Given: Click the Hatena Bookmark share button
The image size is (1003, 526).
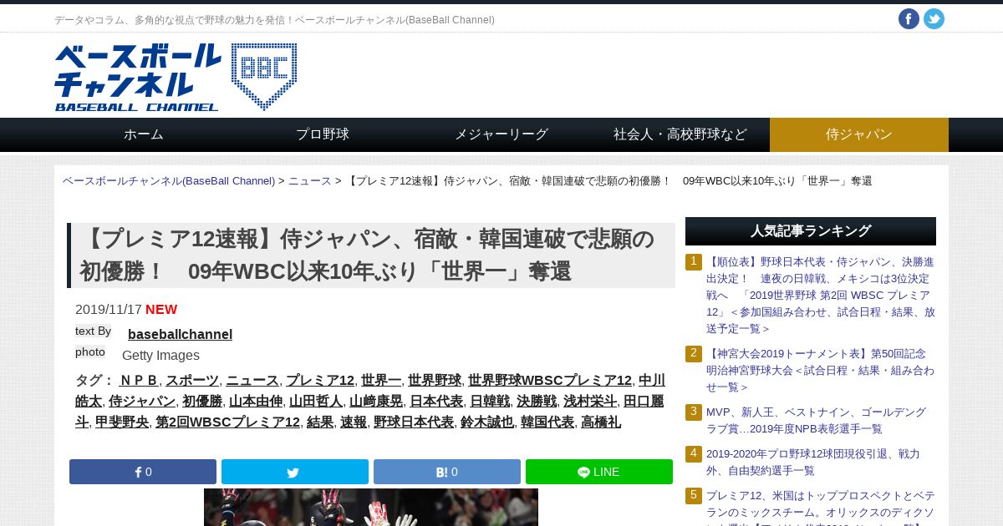Looking at the screenshot, I should 447,472.
